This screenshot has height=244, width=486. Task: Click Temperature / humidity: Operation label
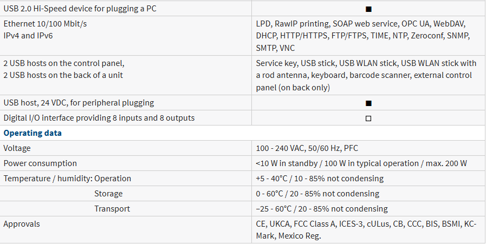(67, 179)
